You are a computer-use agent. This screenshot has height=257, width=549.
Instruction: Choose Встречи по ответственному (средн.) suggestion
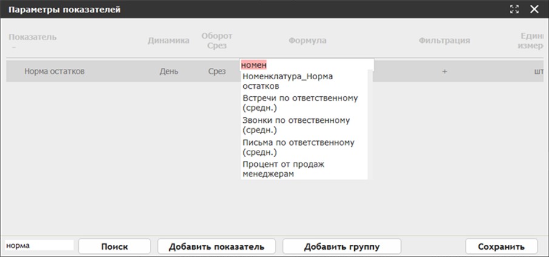(304, 103)
